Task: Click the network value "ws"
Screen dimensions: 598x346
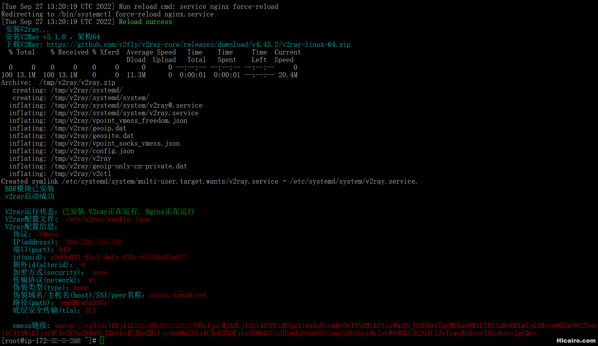Action: (92, 280)
